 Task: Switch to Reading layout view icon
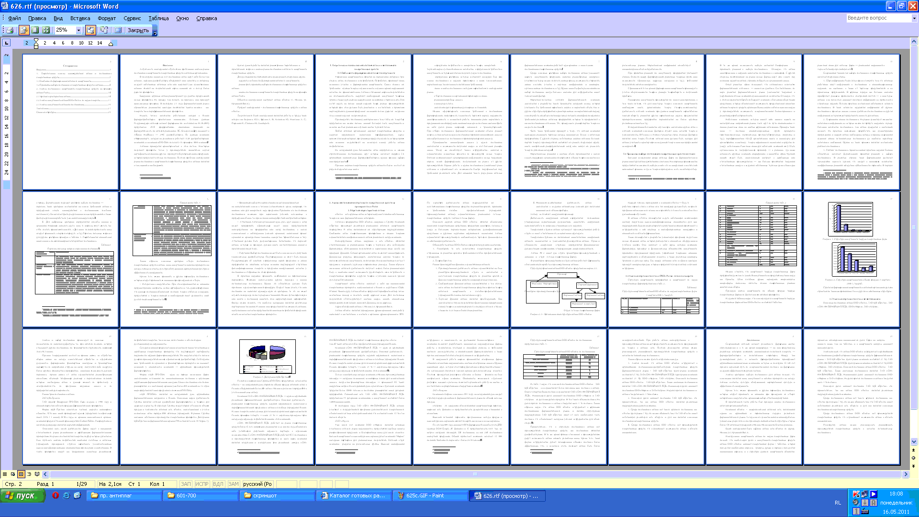coord(37,474)
